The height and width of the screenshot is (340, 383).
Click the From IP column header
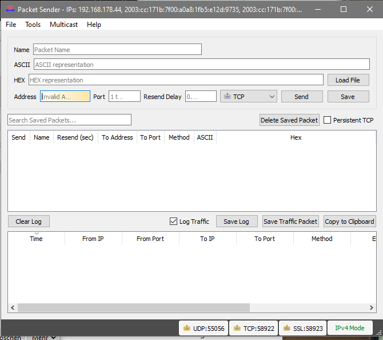click(x=93, y=239)
